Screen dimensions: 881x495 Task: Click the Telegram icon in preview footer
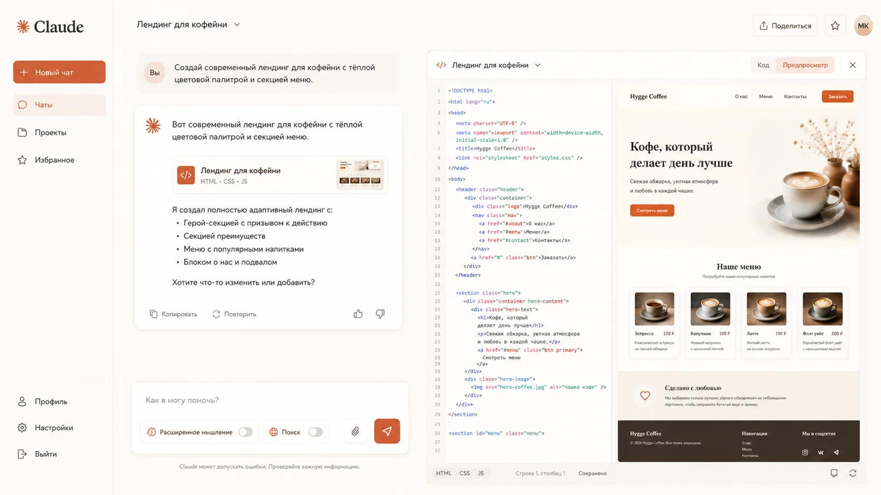[x=836, y=452]
